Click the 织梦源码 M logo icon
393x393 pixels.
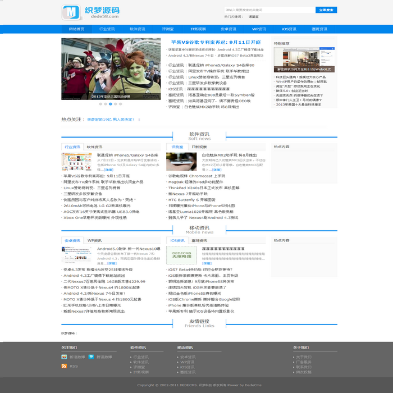71,12
